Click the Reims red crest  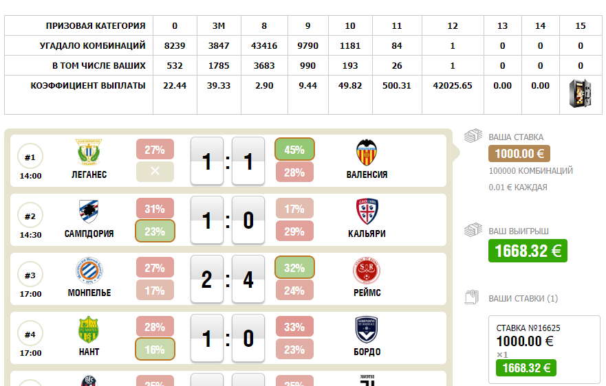pos(367,271)
